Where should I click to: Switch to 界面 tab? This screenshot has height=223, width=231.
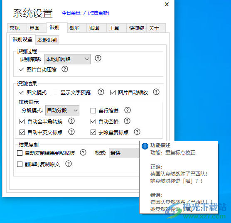point(37,28)
